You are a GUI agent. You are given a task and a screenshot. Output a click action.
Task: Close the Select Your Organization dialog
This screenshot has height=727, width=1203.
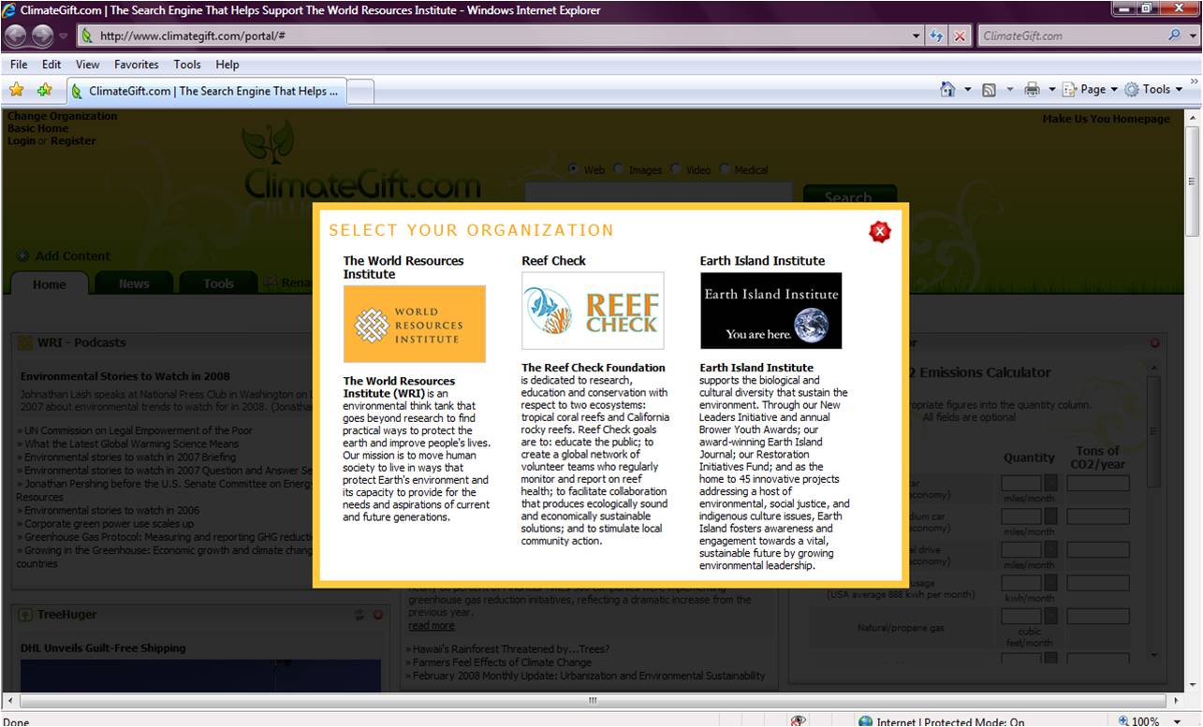click(x=879, y=232)
